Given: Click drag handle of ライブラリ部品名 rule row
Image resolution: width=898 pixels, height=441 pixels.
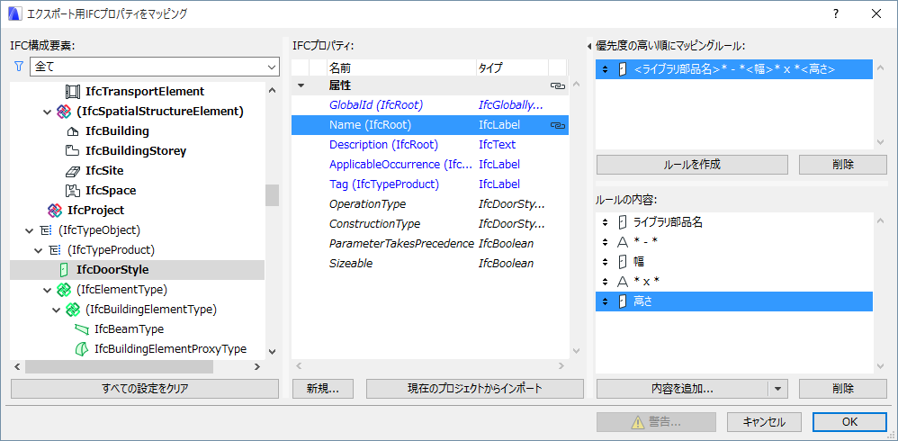Looking at the screenshot, I should coord(605,221).
